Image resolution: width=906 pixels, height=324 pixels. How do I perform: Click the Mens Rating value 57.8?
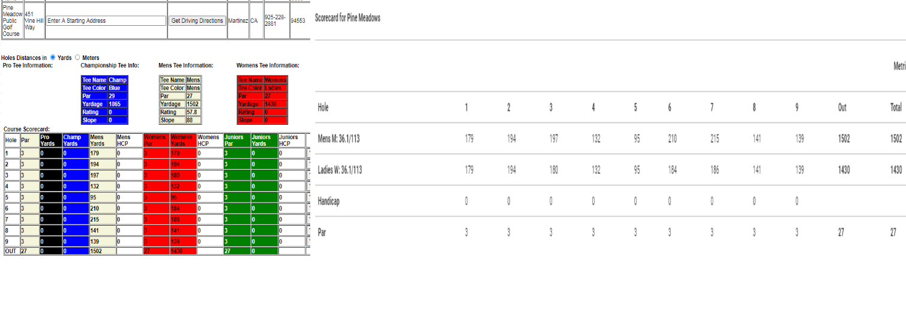pos(193,112)
